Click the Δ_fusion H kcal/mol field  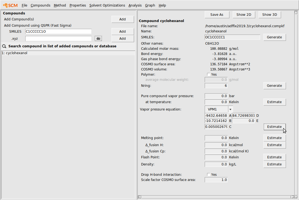pyautogui.click(x=216, y=145)
